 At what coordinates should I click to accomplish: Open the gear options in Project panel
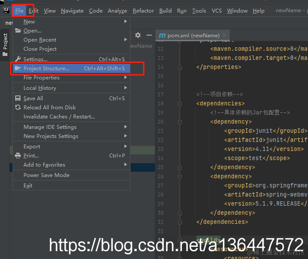[138, 35]
